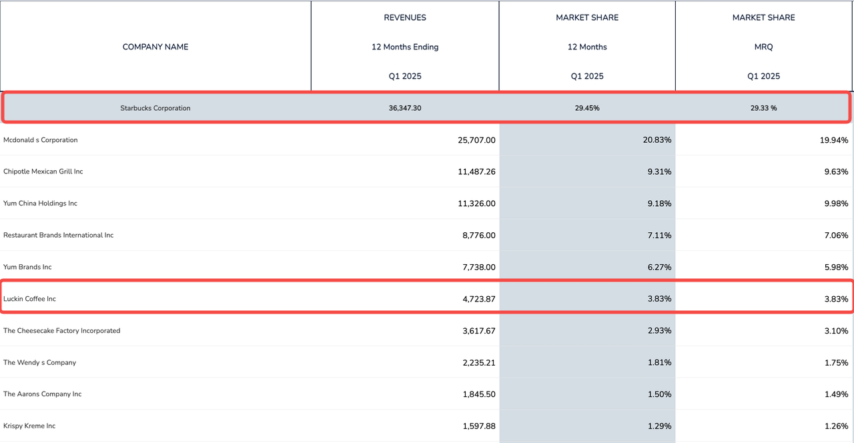This screenshot has height=443, width=854.
Task: Open Restaurant Brands International Inc link
Action: tap(59, 236)
